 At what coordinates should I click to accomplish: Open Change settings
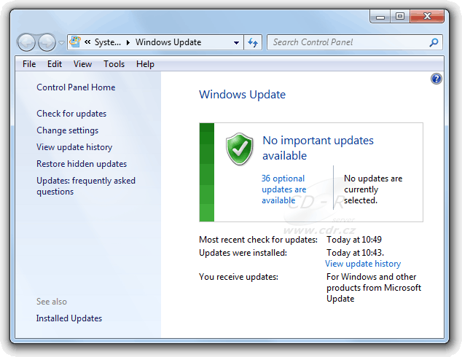pos(68,130)
